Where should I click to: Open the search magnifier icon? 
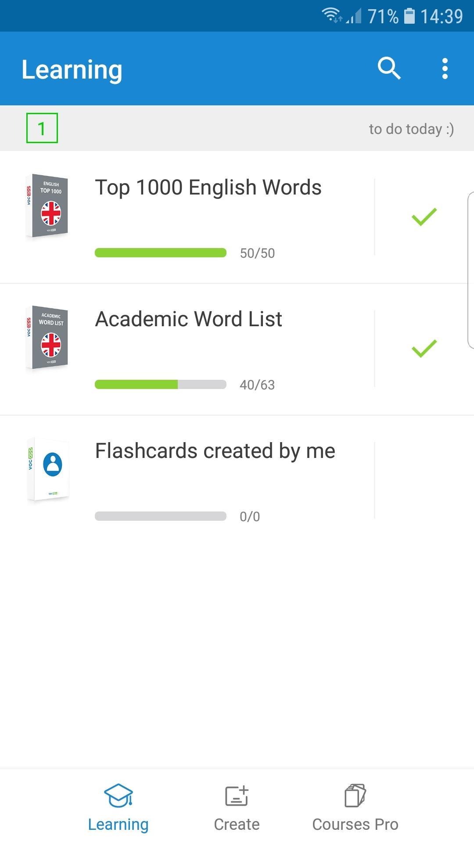tap(389, 68)
